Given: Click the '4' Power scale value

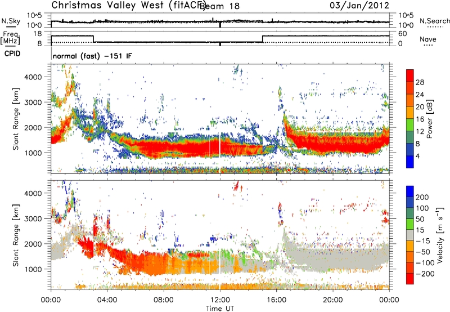Looking at the screenshot, I should [x=417, y=156].
